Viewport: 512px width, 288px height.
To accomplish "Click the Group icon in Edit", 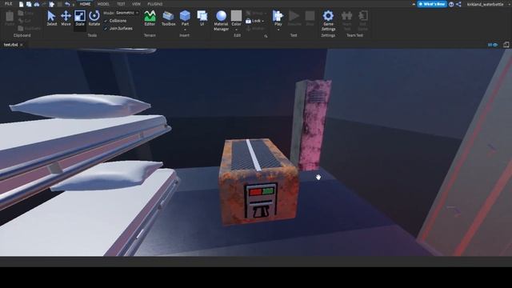I will [x=249, y=13].
